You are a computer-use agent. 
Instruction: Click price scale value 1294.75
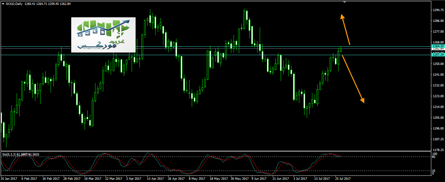click(438, 10)
